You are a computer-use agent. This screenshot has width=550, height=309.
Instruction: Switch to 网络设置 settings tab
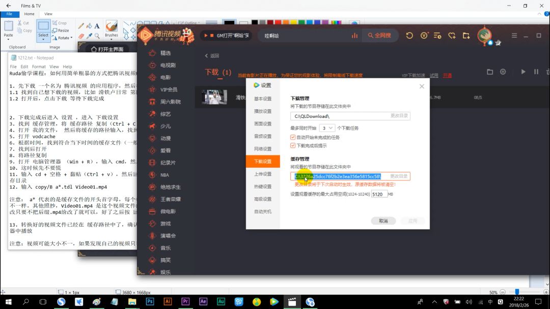click(x=263, y=149)
